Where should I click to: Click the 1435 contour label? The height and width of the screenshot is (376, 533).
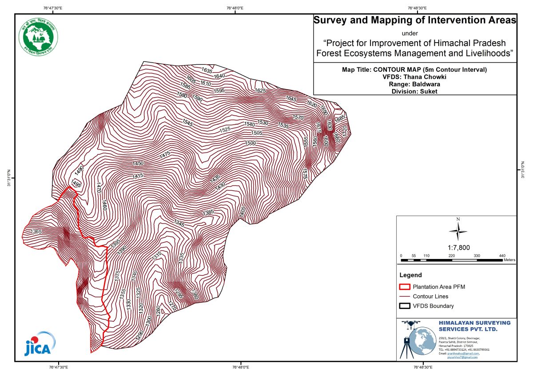pos(215,179)
